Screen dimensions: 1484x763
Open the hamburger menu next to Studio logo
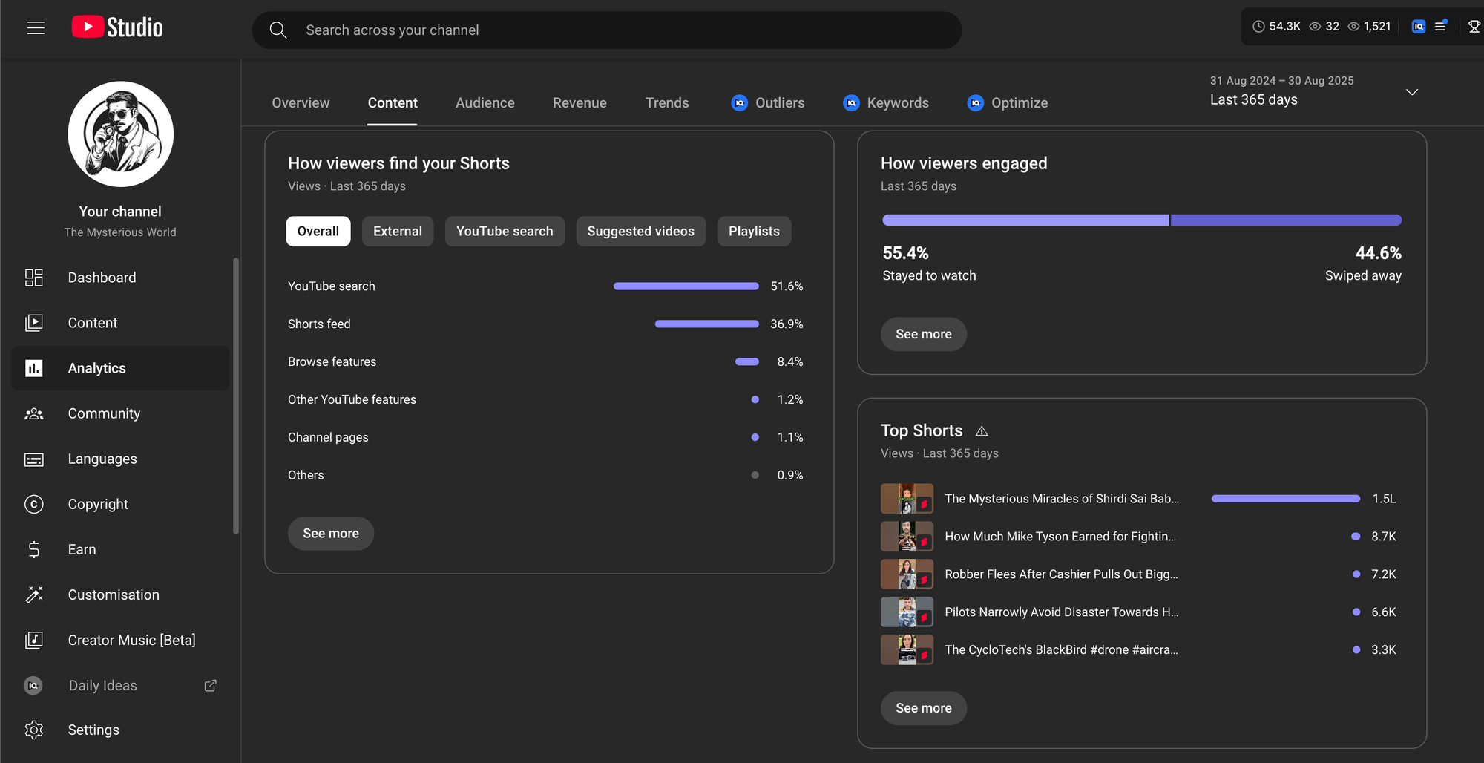pos(36,27)
